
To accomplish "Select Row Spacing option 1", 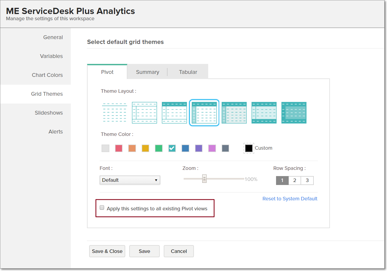I will [x=282, y=180].
